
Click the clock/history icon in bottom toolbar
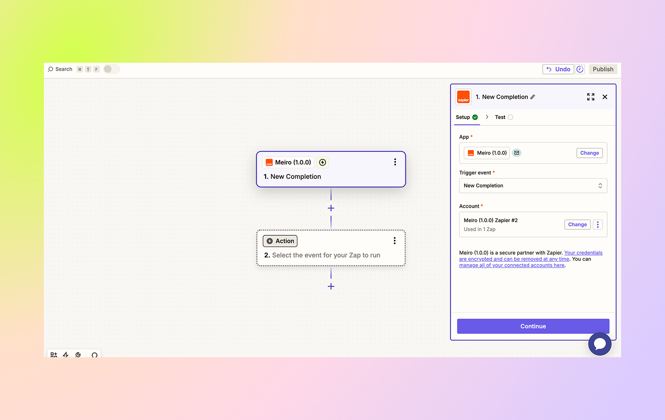click(x=78, y=355)
